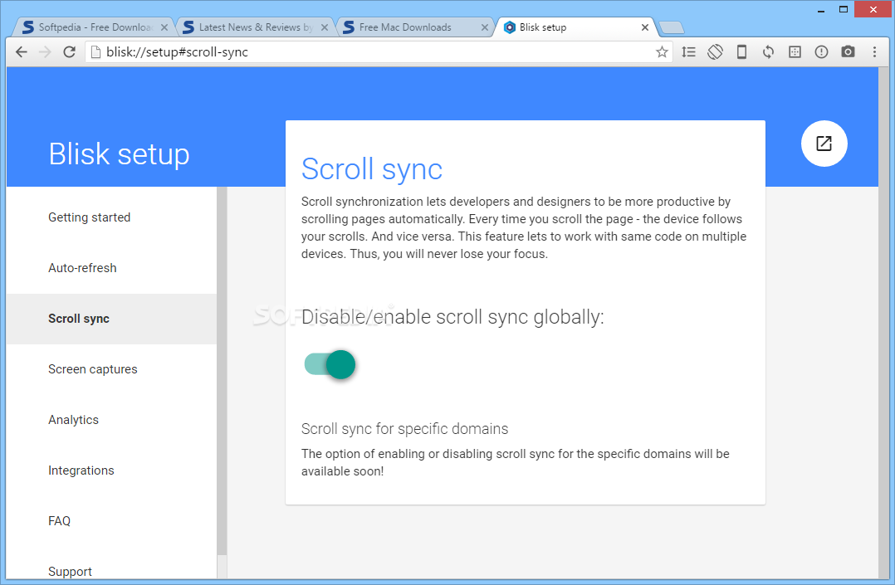895x585 pixels.
Task: Switch to Latest News & Reviews tab
Action: (255, 27)
